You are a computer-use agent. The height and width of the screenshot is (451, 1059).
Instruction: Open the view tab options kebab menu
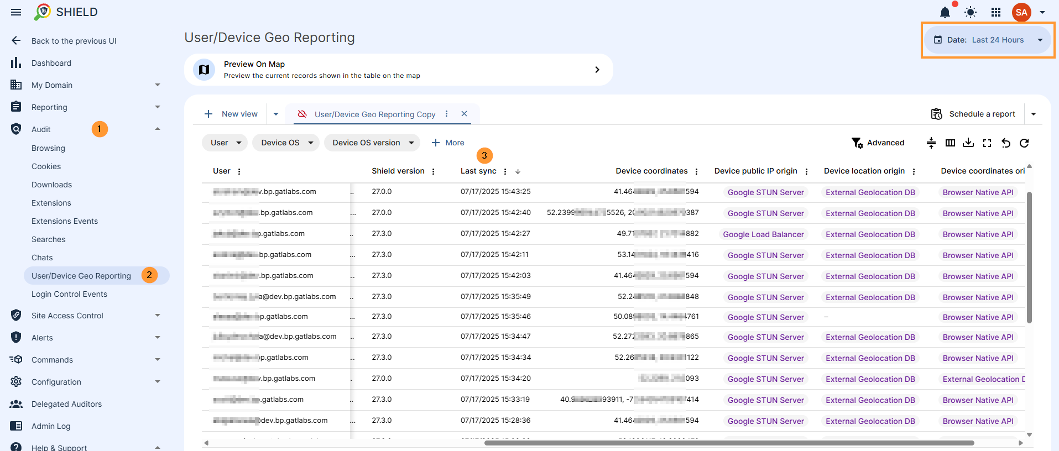click(x=447, y=114)
